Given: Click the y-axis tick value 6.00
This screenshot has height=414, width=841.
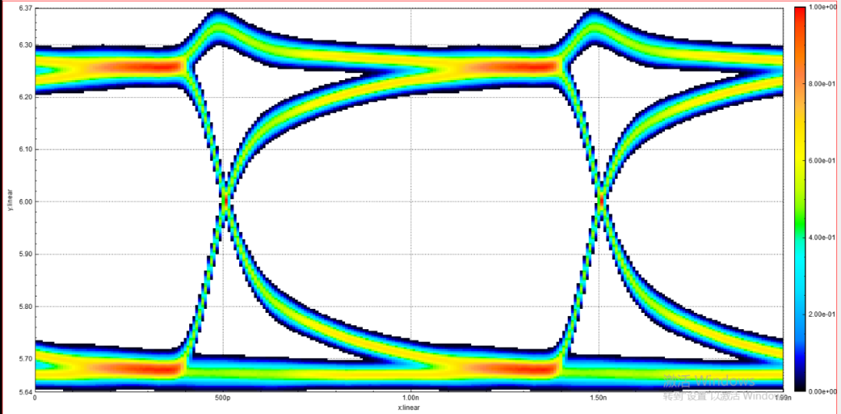Looking at the screenshot, I should pos(26,202).
